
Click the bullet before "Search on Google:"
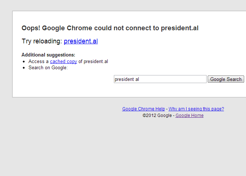(x=24, y=68)
